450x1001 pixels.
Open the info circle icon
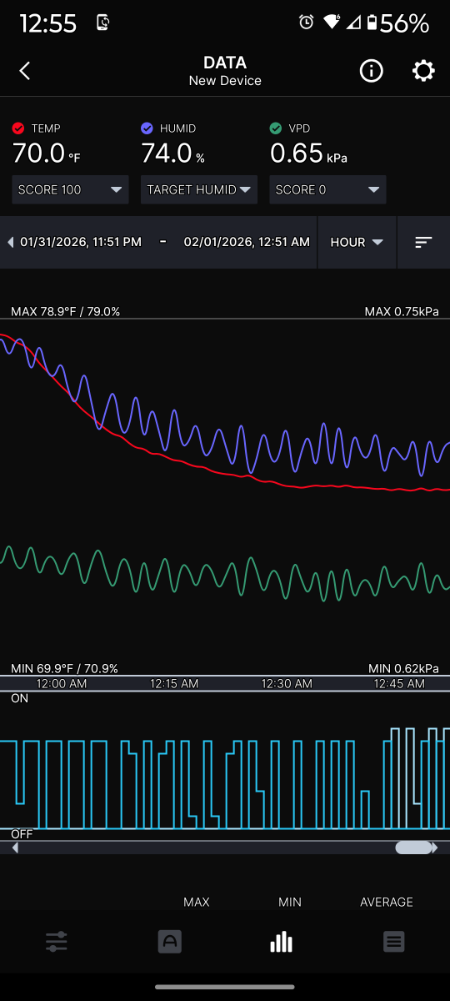click(371, 71)
